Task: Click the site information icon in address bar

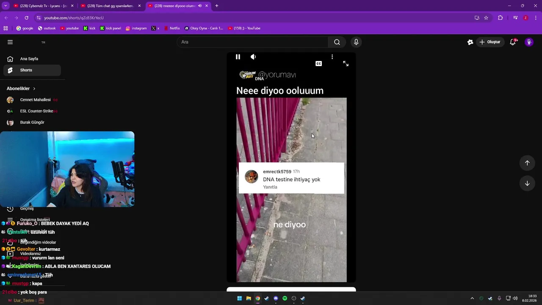Action: click(x=39, y=18)
